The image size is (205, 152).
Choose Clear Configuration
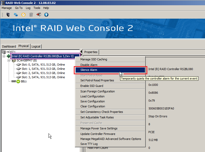click(110, 106)
